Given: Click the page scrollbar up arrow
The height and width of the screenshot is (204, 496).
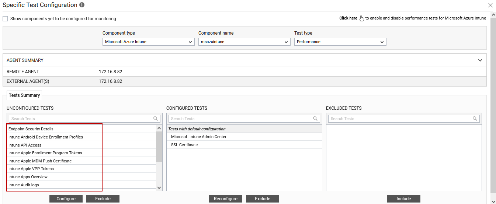Looking at the screenshot, I should pos(493,15).
